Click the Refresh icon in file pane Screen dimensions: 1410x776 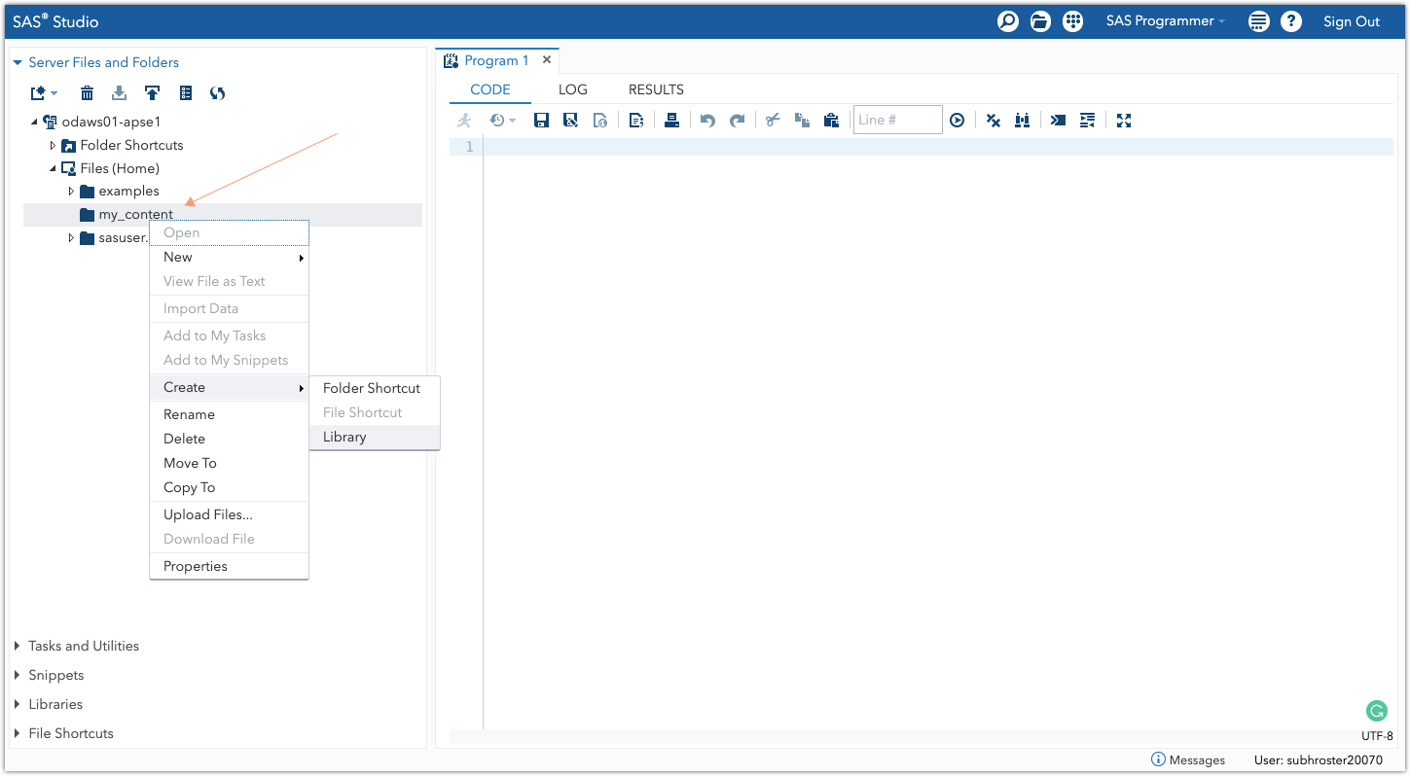[218, 93]
